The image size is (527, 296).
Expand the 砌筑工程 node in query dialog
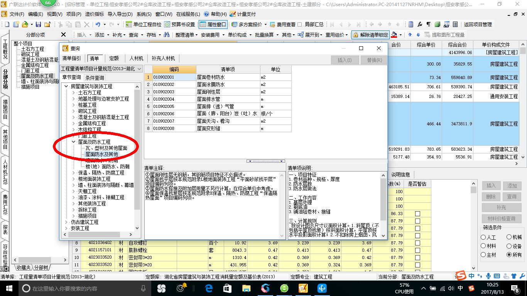[x=74, y=111]
